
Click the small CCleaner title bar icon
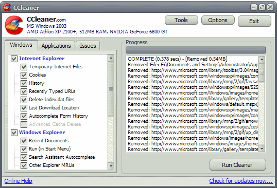[x=7, y=7]
